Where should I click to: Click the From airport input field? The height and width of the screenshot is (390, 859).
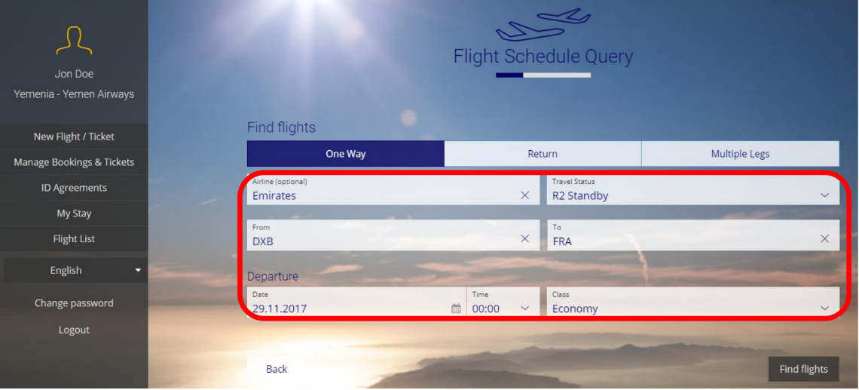coord(393,235)
